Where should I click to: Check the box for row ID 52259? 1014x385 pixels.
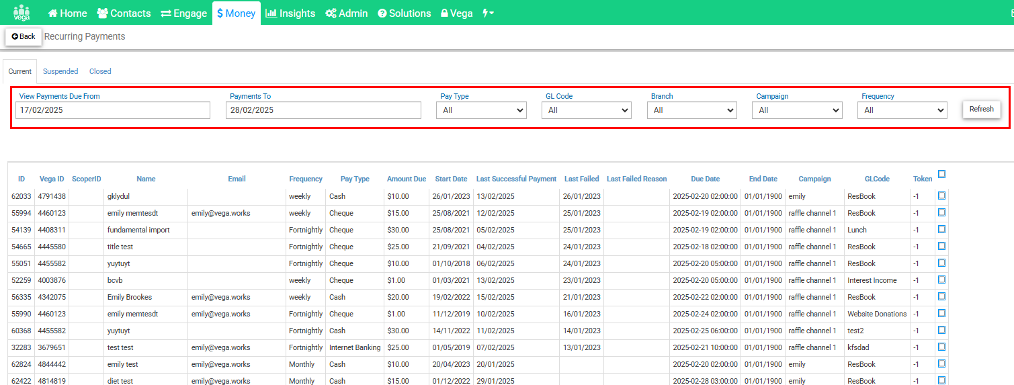coord(941,280)
